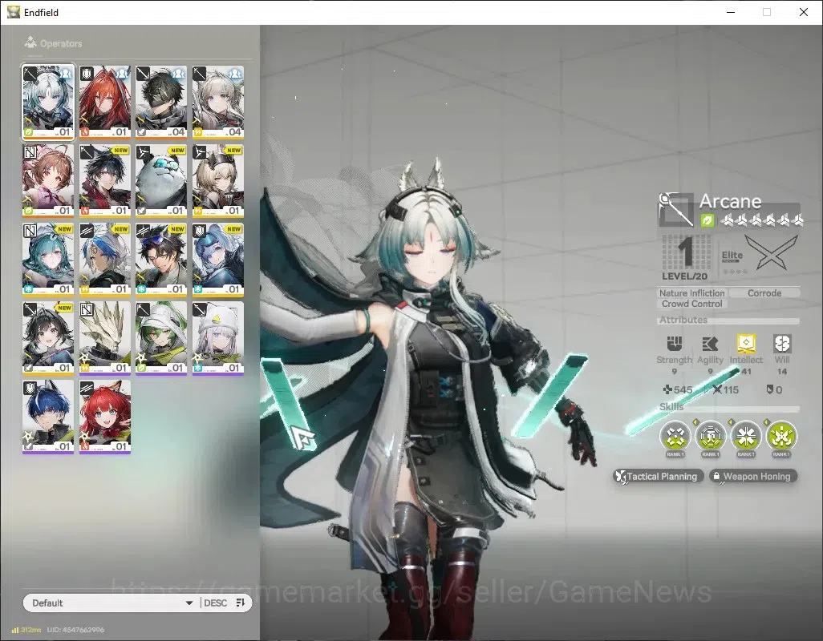823x641 pixels.
Task: Open the skill icon with four diamond arrows
Action: [675, 436]
